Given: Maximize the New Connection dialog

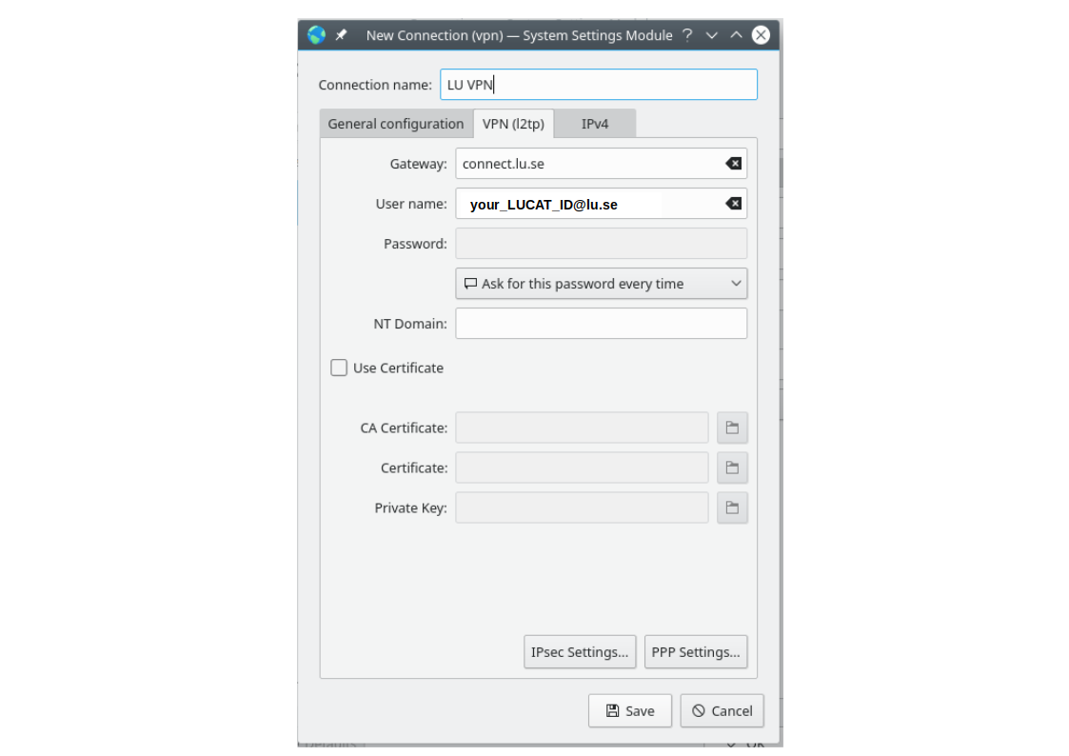Looking at the screenshot, I should (x=736, y=35).
